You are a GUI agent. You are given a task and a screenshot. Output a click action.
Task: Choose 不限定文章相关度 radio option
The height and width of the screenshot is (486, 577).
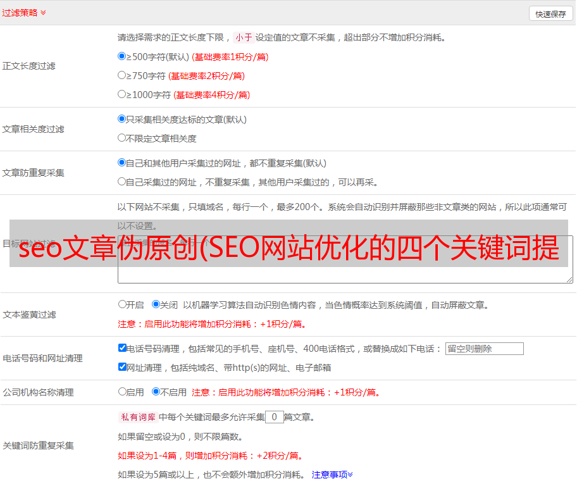(121, 138)
